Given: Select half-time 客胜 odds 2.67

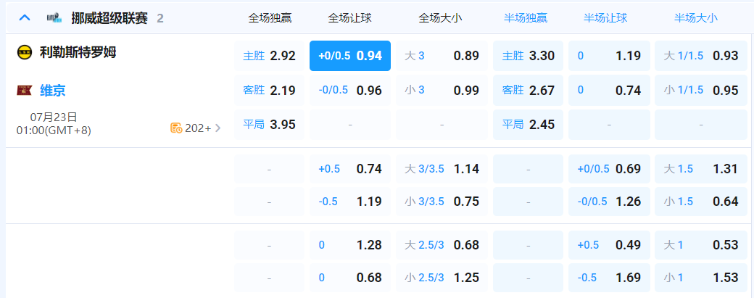Looking at the screenshot, I should (528, 90).
